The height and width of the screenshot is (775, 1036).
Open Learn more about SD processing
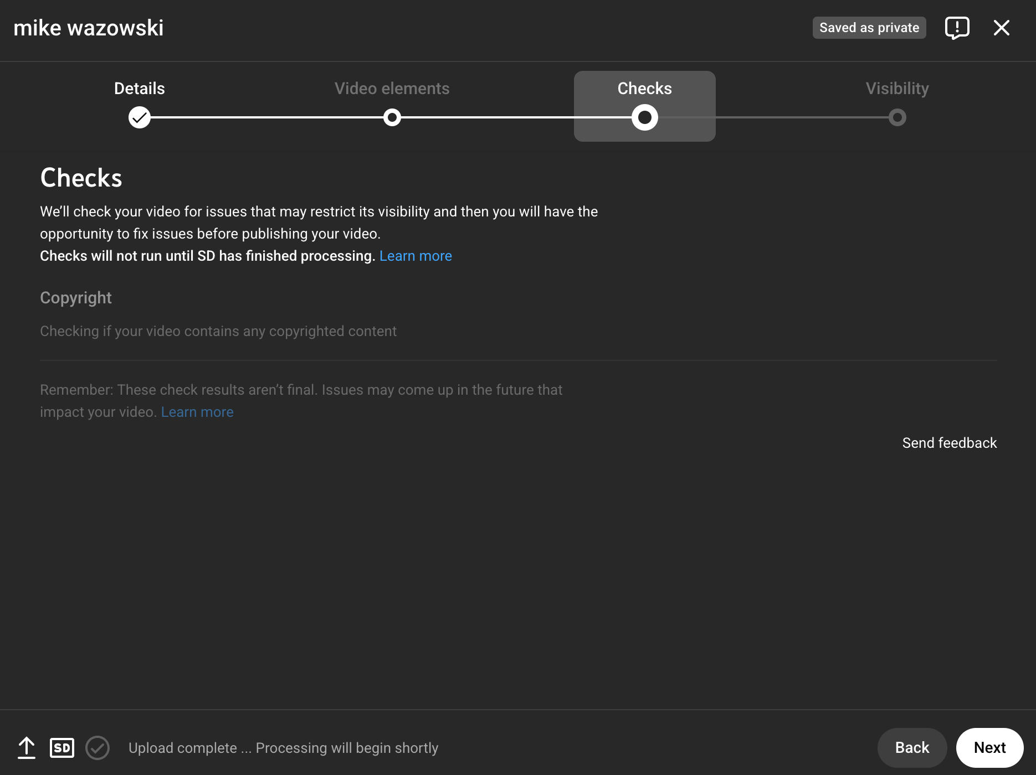(416, 255)
